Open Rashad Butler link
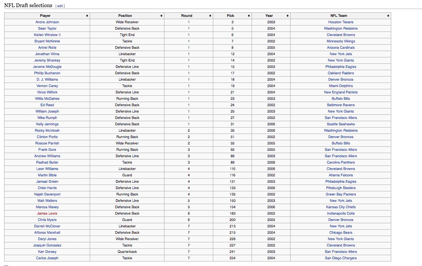The image size is (422, 266). coord(47,162)
